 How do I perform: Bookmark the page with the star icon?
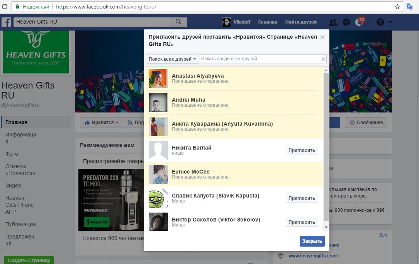[397, 7]
